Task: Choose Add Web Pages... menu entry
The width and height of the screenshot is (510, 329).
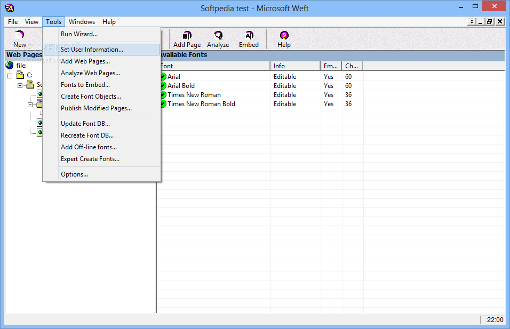Action: [x=101, y=61]
